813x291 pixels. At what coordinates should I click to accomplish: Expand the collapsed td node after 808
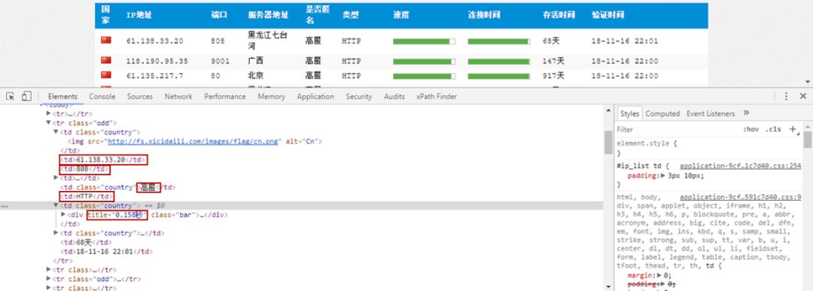point(56,177)
